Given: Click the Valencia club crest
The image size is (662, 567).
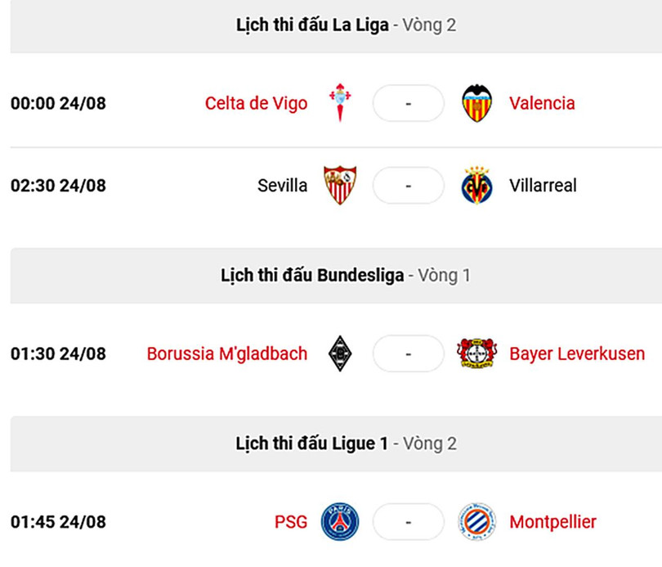Looking at the screenshot, I should [476, 103].
